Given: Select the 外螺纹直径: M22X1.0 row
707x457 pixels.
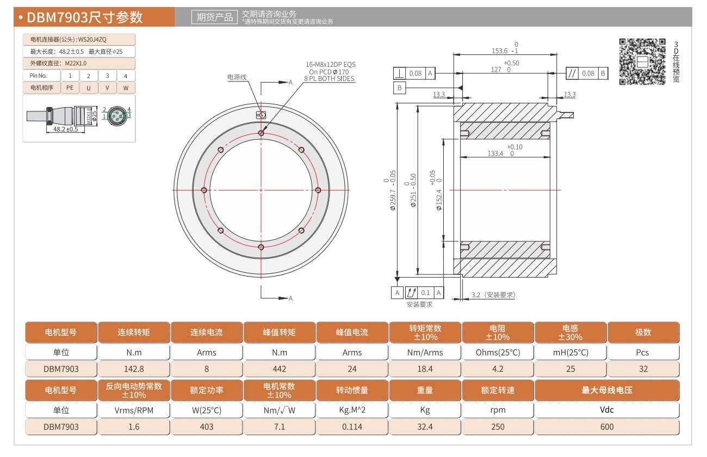Looking at the screenshot, I should [79, 64].
